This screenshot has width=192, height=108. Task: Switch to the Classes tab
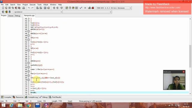(11, 16)
